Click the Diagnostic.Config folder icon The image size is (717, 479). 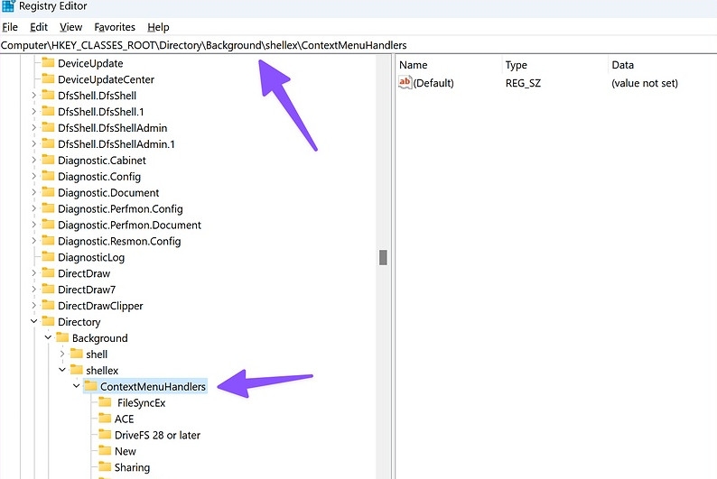[x=48, y=176]
